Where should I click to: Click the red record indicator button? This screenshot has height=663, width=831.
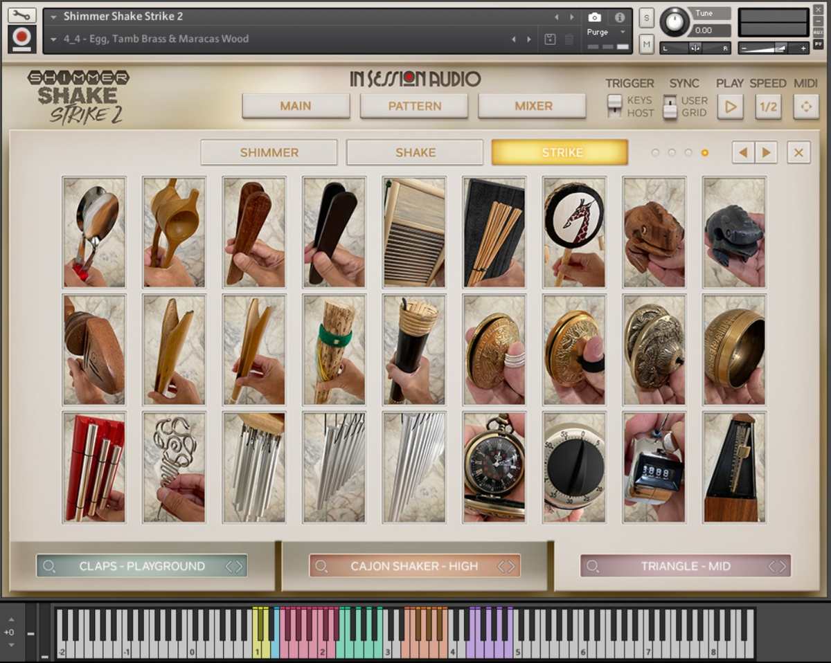click(x=21, y=39)
